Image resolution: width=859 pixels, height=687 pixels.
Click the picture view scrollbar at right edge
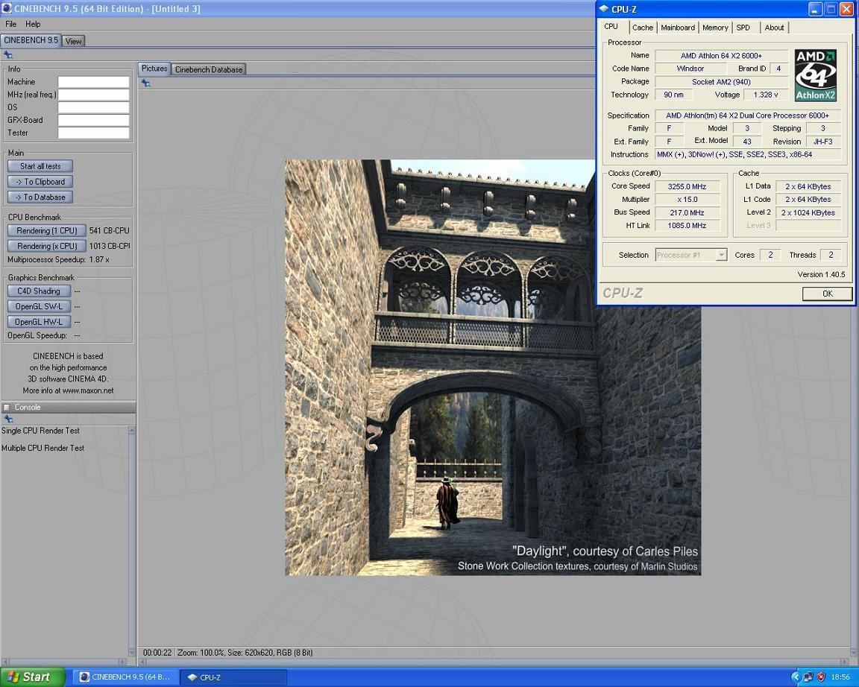click(x=854, y=476)
